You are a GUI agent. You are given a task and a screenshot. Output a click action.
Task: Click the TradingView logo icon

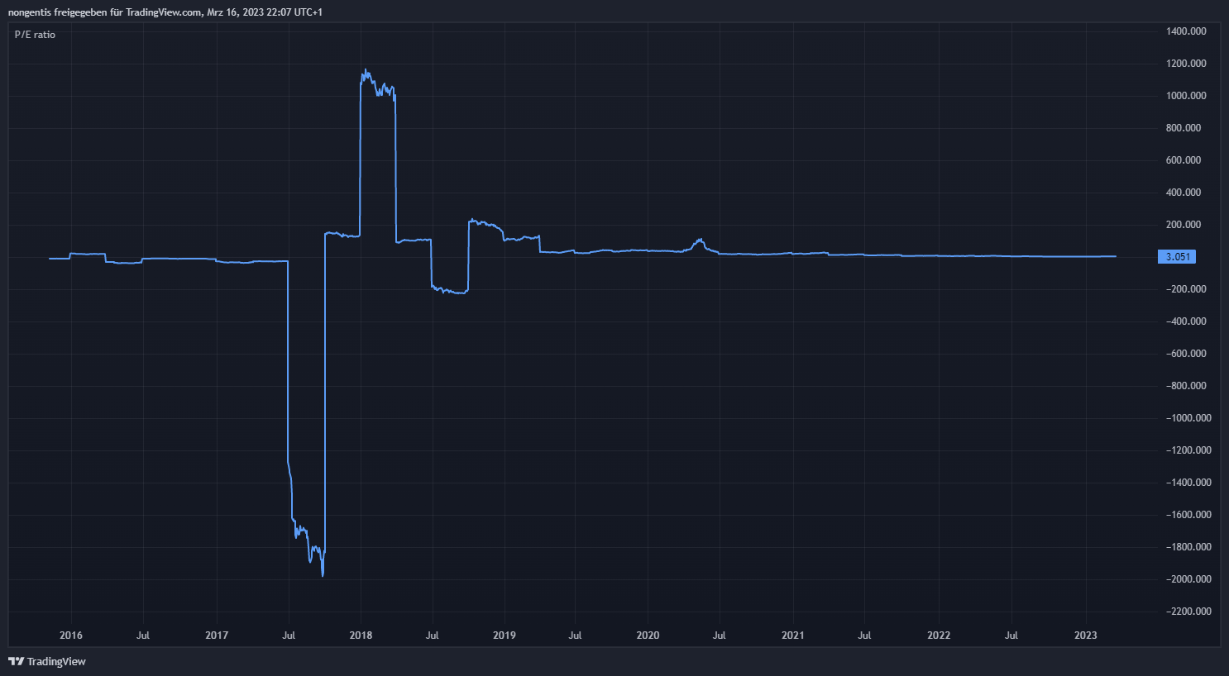[x=16, y=661]
